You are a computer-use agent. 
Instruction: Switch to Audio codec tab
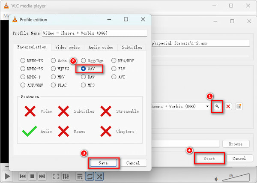tap(101, 48)
